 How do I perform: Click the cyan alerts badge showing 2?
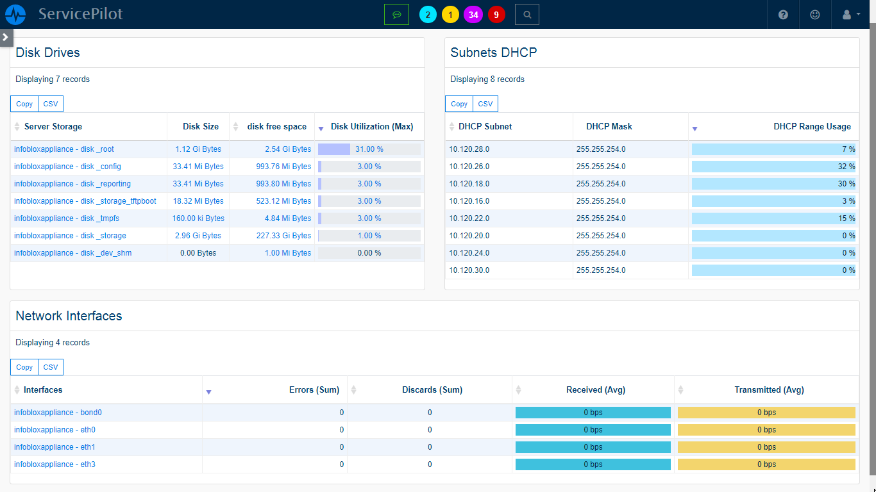428,13
